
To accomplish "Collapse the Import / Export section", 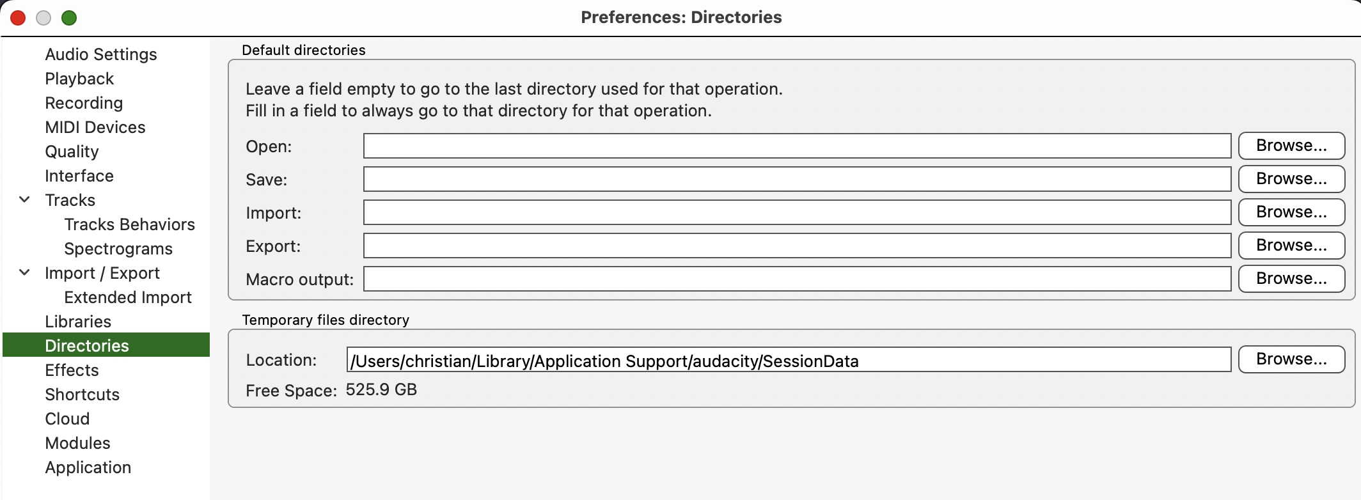I will (24, 272).
